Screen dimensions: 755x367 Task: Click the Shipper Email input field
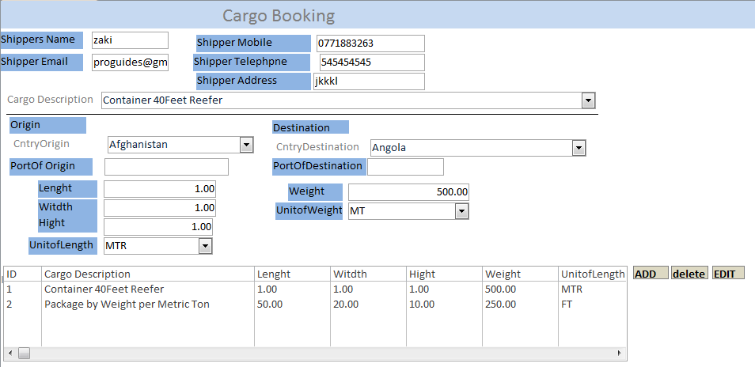tap(130, 62)
